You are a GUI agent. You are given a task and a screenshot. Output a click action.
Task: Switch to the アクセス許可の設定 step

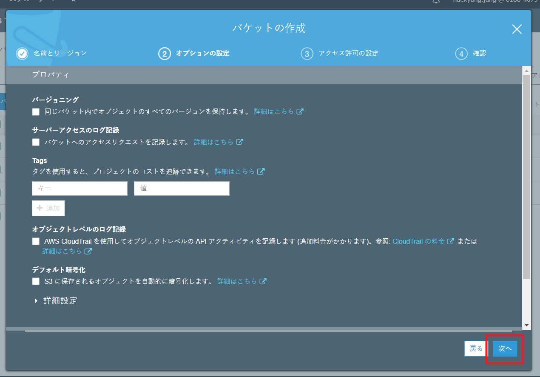(x=348, y=54)
